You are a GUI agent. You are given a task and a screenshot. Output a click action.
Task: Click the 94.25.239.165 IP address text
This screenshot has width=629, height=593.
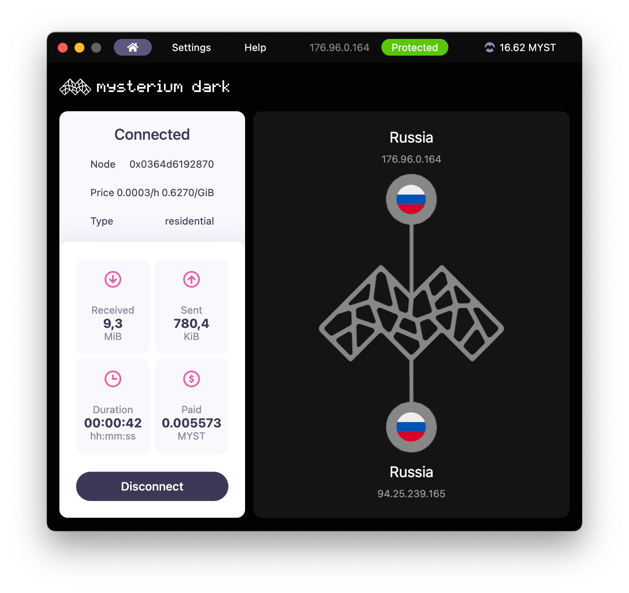[x=411, y=494]
